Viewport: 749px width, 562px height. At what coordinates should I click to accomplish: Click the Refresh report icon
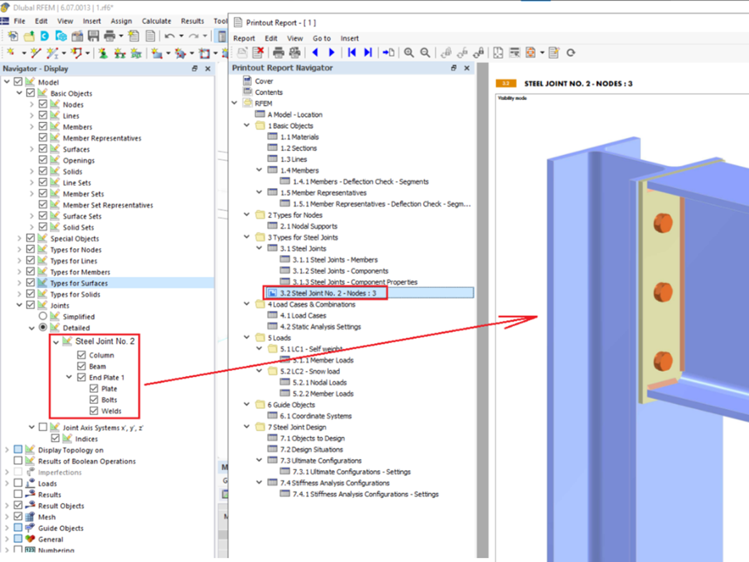tap(571, 52)
